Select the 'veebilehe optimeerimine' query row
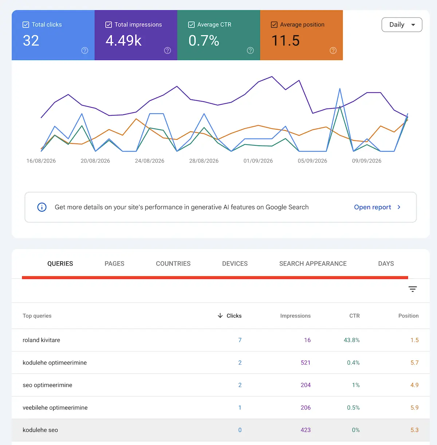This screenshot has width=437, height=445. [221, 407]
